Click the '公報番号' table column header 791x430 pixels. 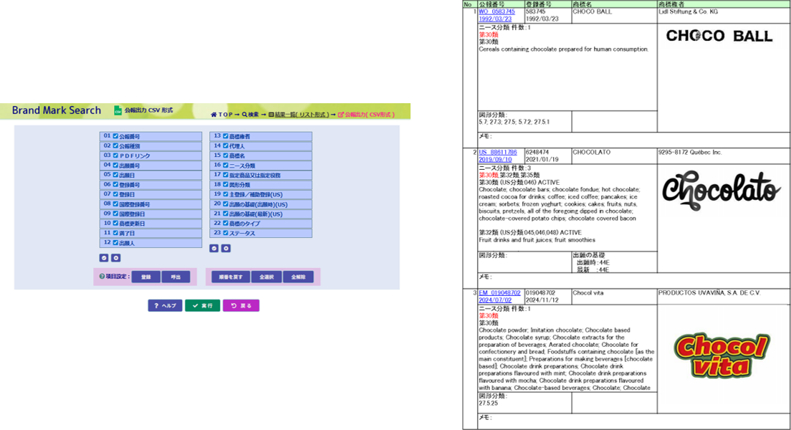click(501, 4)
